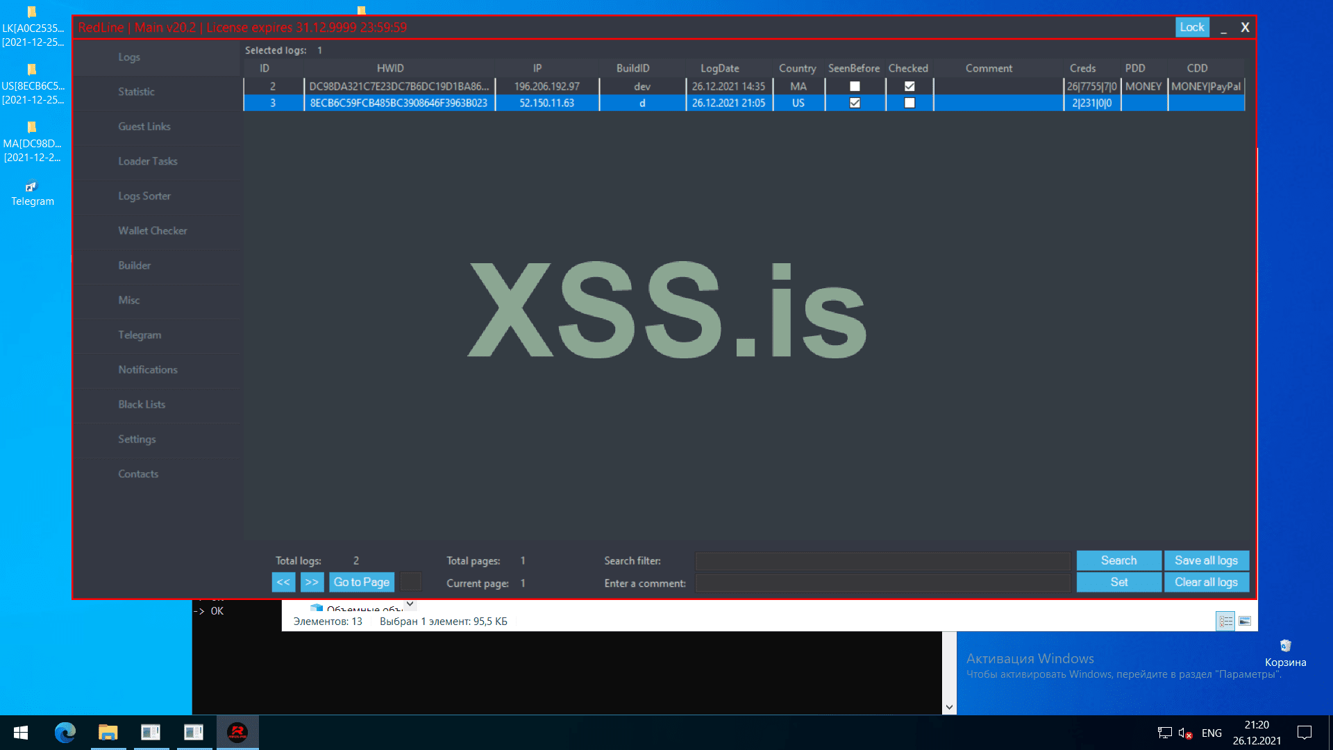Go to next page with >> button
The width and height of the screenshot is (1333, 750).
tap(312, 582)
